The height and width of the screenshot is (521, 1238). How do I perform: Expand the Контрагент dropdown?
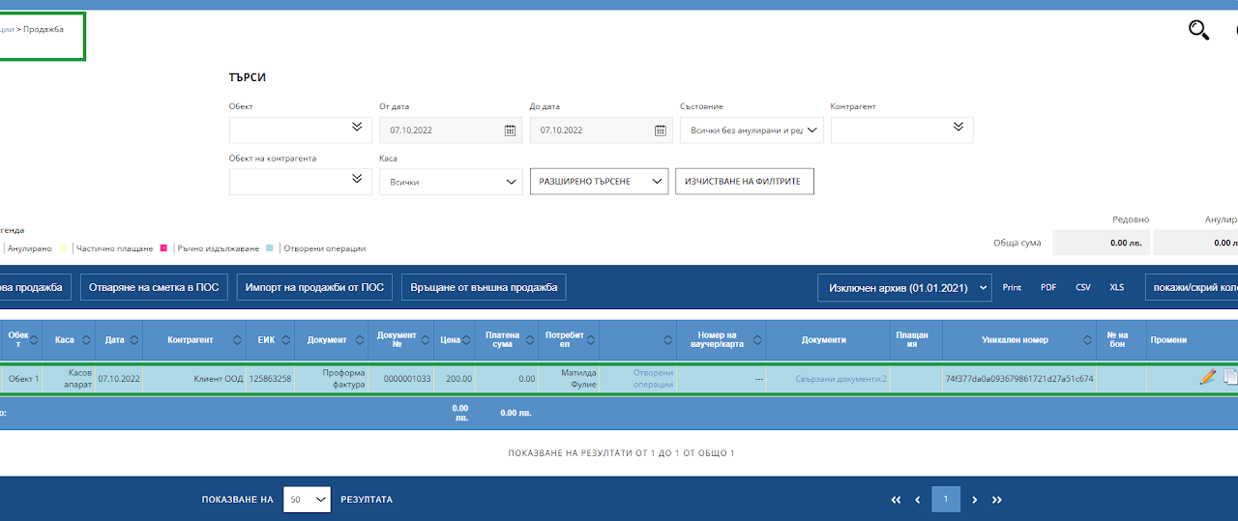(x=901, y=130)
